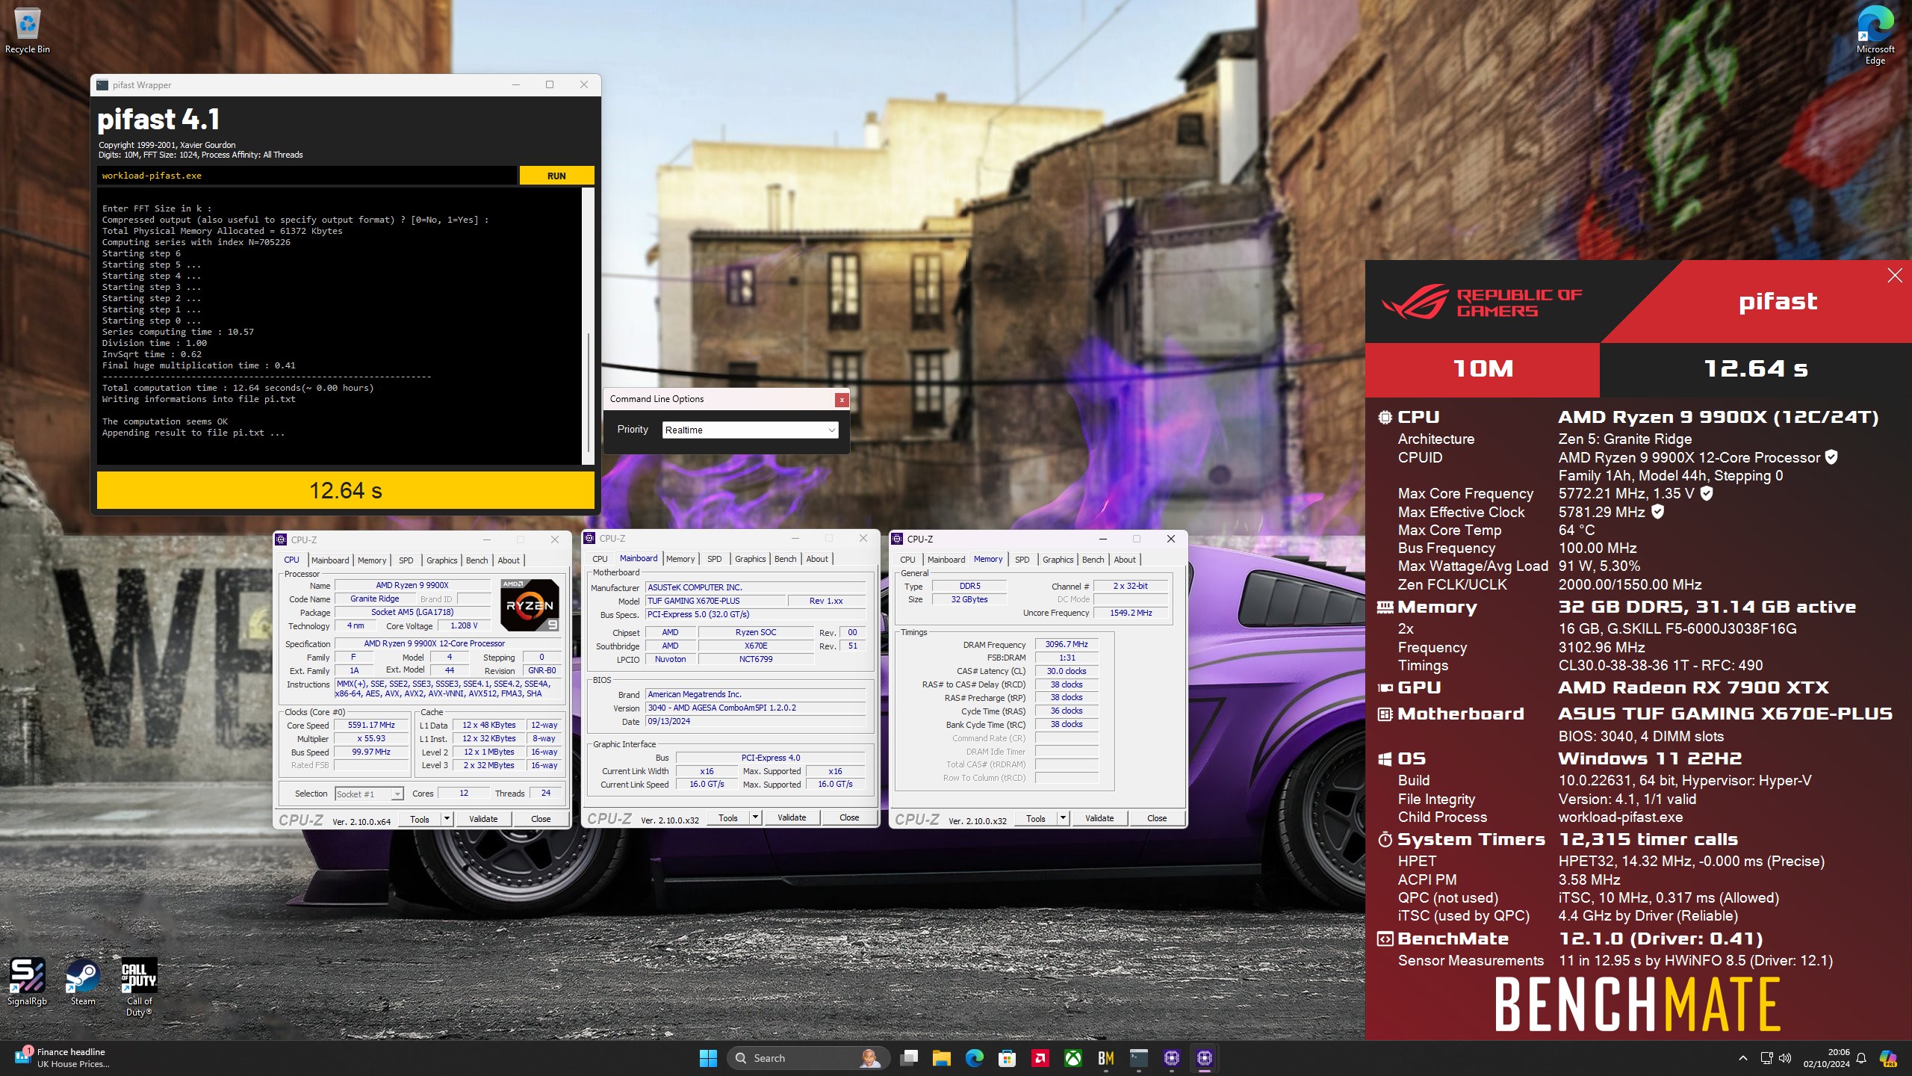This screenshot has height=1076, width=1912.
Task: Click the Ryzen 9 logo in CPU-Z
Action: [530, 605]
